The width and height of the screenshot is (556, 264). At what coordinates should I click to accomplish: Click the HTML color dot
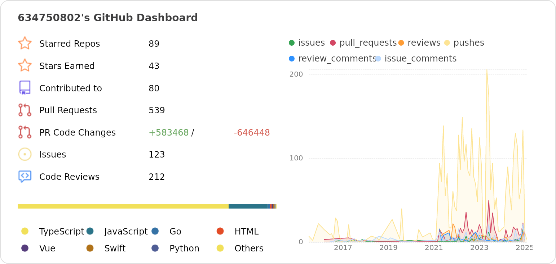(220, 231)
